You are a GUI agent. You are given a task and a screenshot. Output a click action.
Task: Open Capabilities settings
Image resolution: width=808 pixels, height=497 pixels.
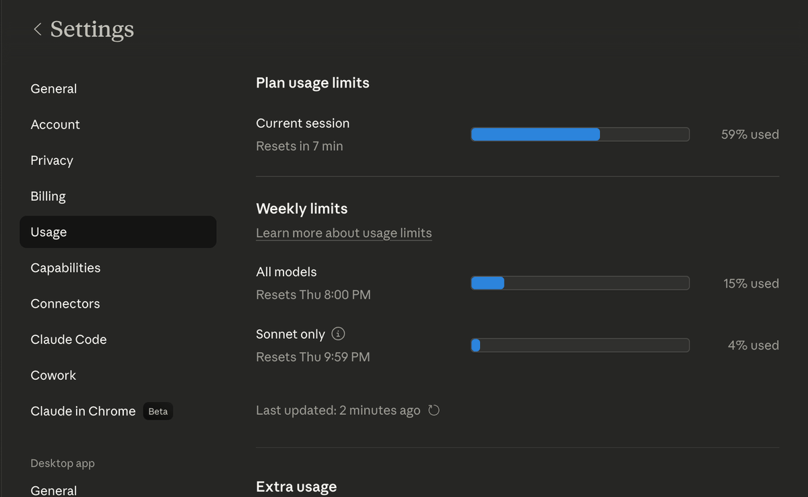click(x=118, y=267)
